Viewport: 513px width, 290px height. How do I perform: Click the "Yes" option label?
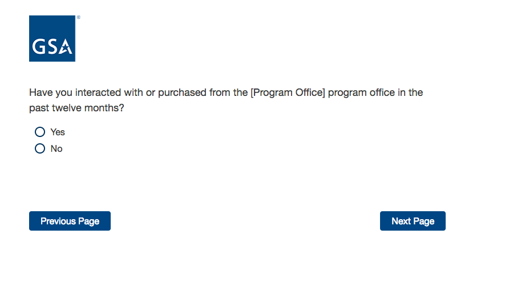tap(58, 132)
